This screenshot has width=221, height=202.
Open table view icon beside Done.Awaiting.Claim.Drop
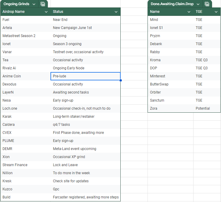[207, 4]
